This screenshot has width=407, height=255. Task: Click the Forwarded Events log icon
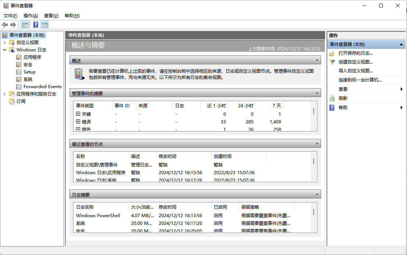[x=19, y=87]
